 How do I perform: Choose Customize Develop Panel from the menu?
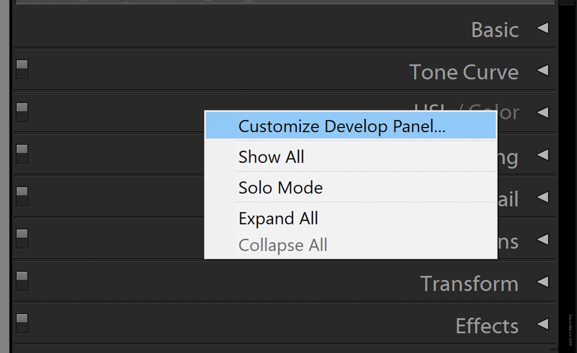(342, 126)
